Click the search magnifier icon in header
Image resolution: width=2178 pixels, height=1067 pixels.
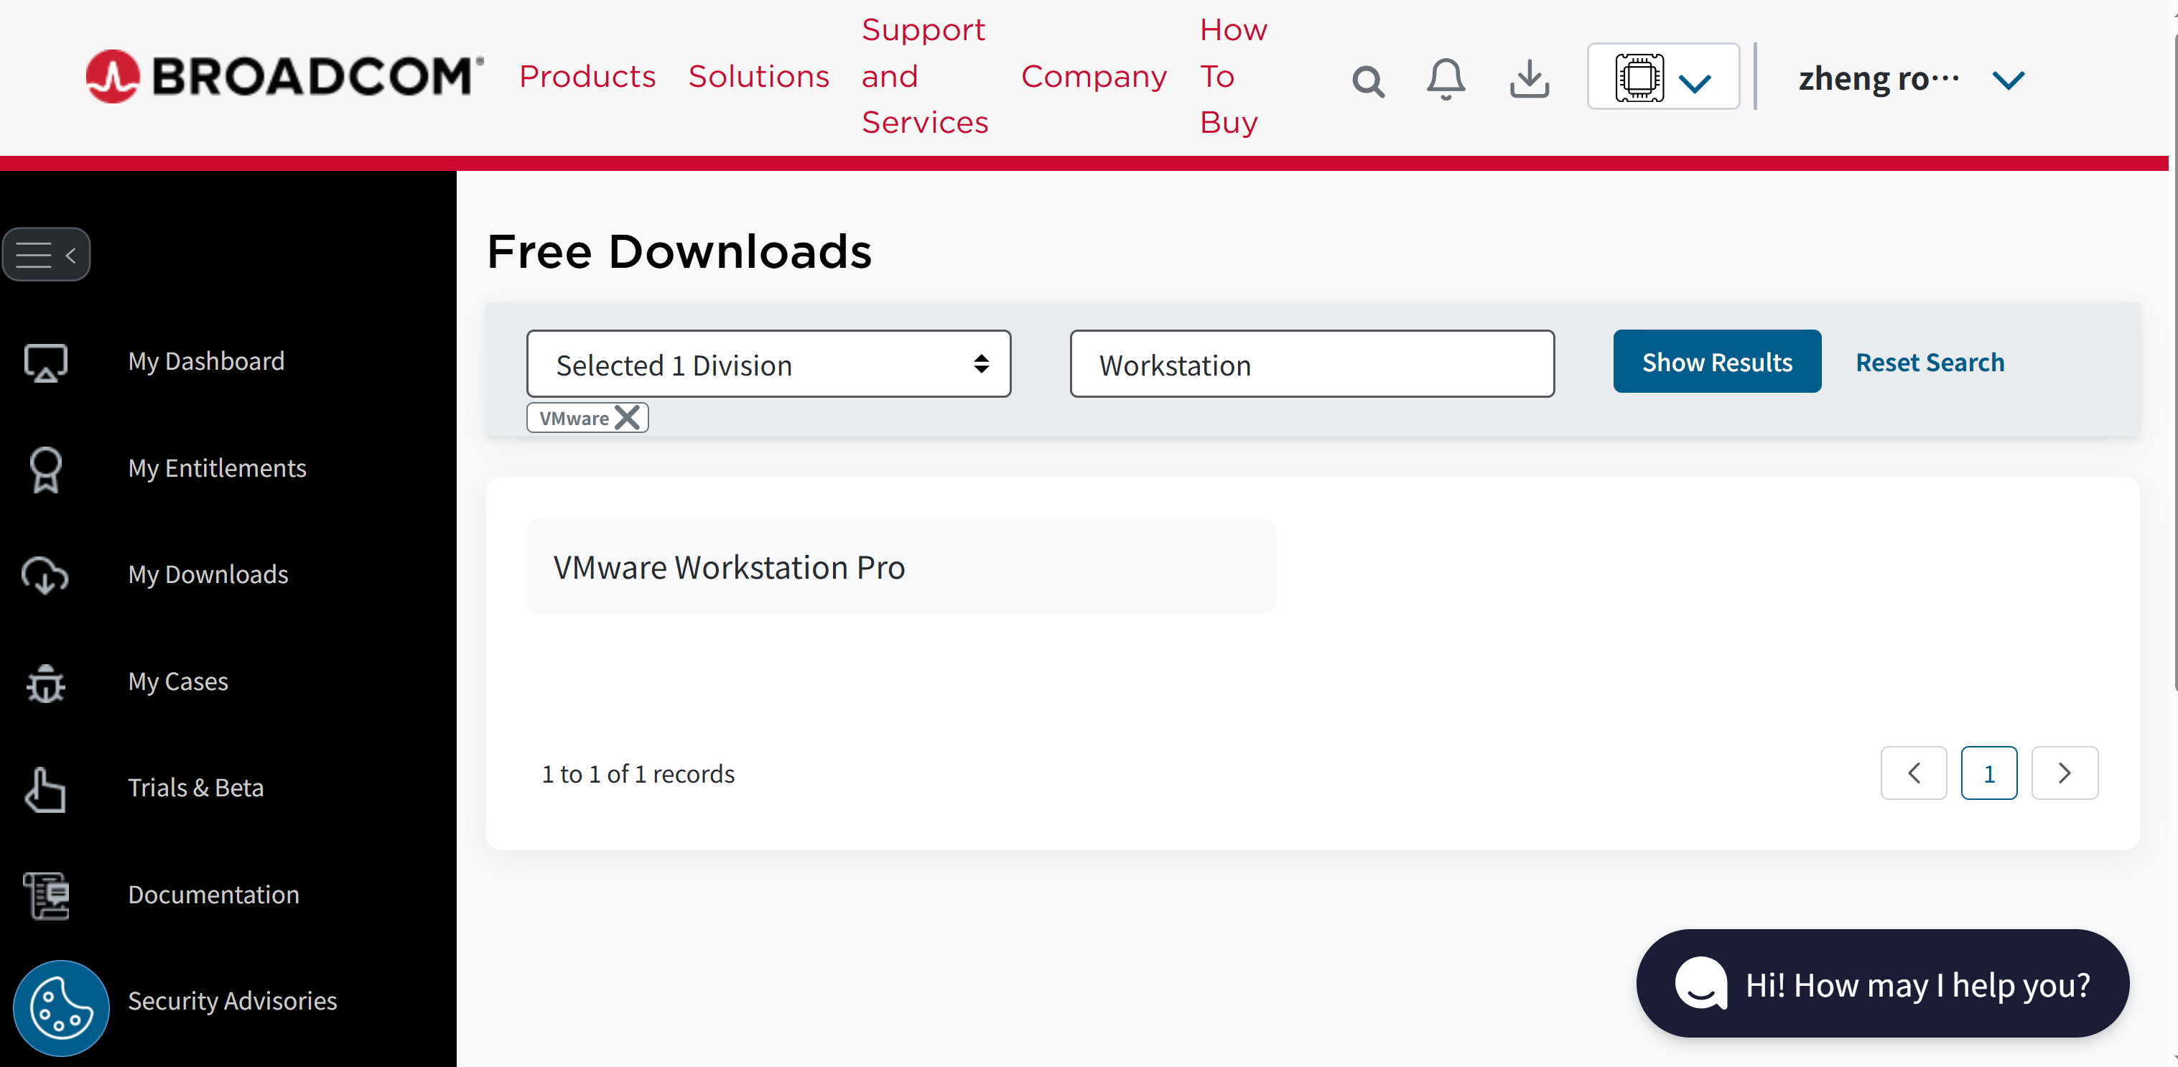[x=1367, y=81]
